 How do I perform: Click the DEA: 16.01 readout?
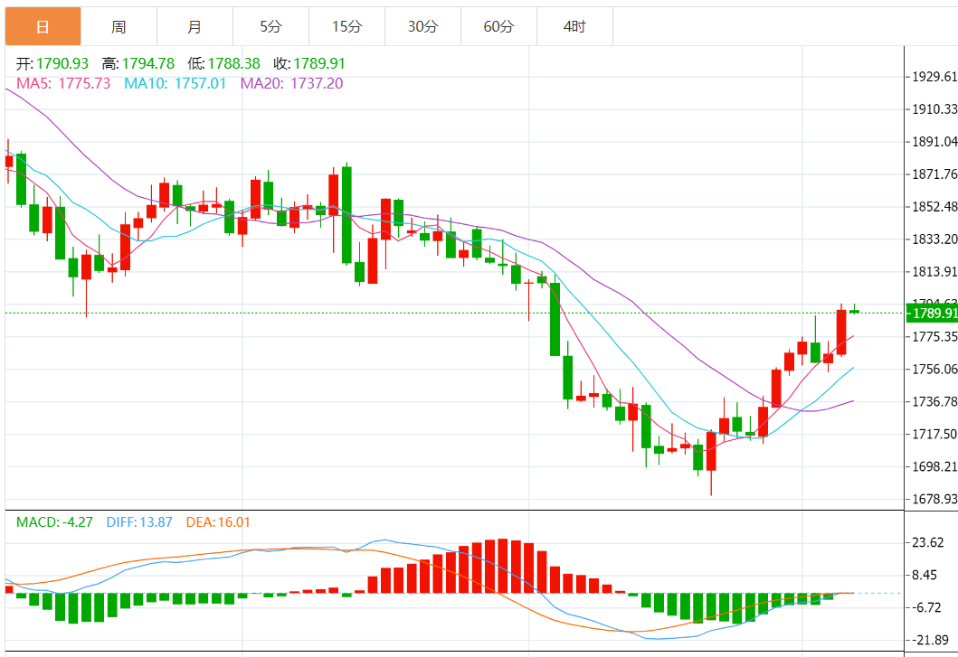point(218,522)
